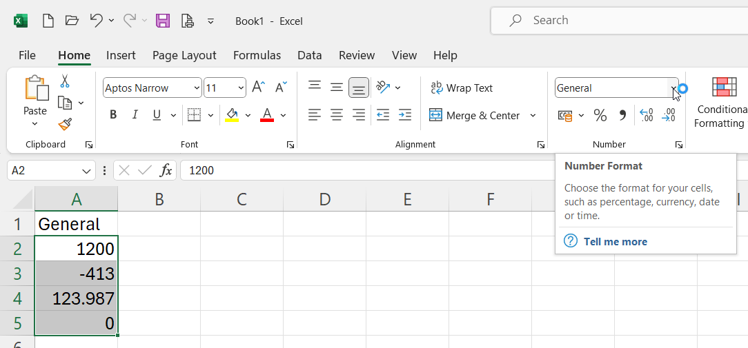Apply Comma Style number format

click(x=622, y=116)
